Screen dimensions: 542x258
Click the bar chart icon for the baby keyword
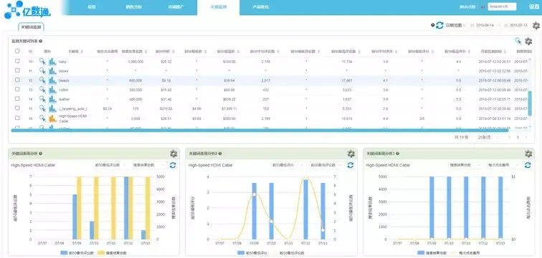point(52,61)
